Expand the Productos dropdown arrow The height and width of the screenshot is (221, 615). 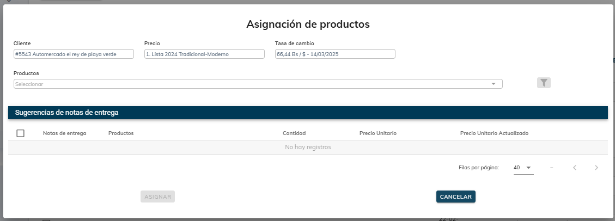click(494, 84)
